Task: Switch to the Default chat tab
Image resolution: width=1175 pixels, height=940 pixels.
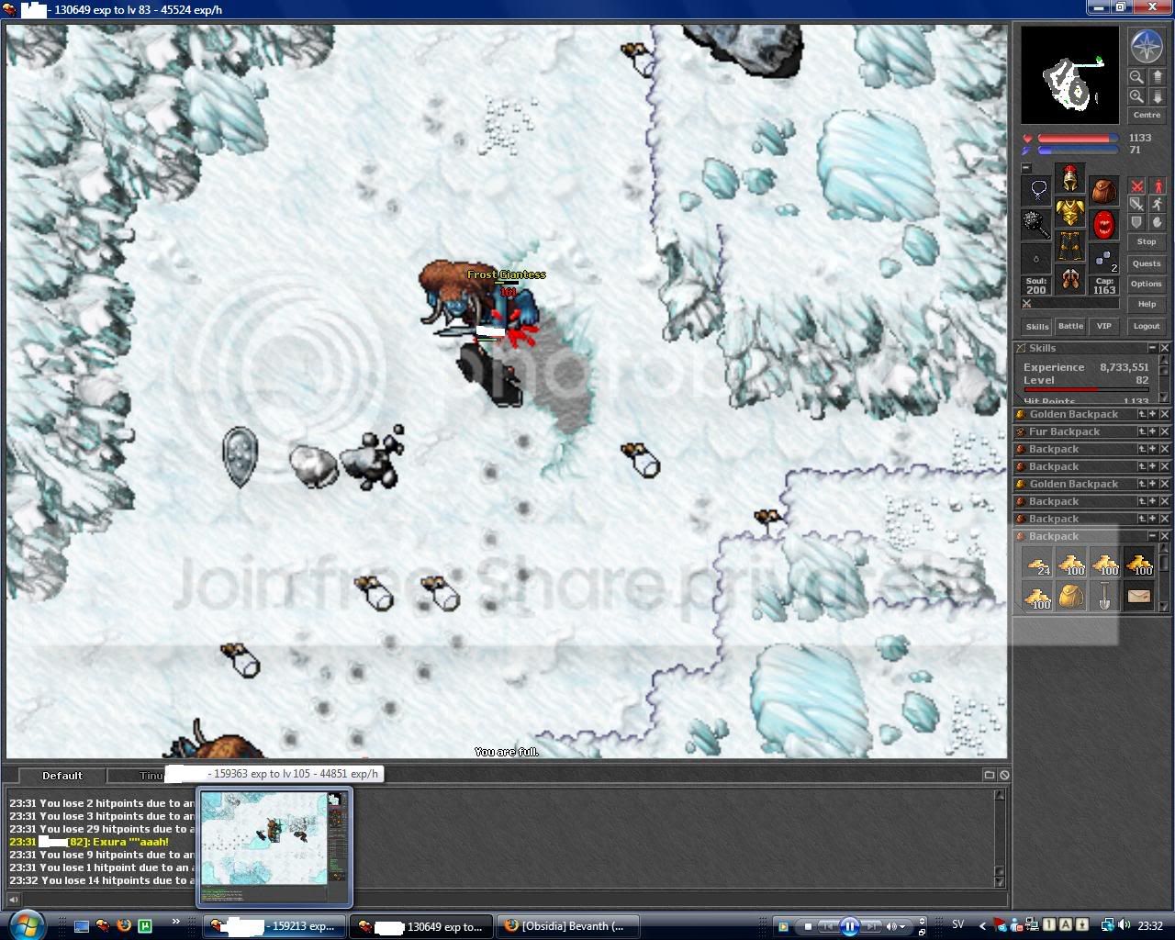Action: 62,776
